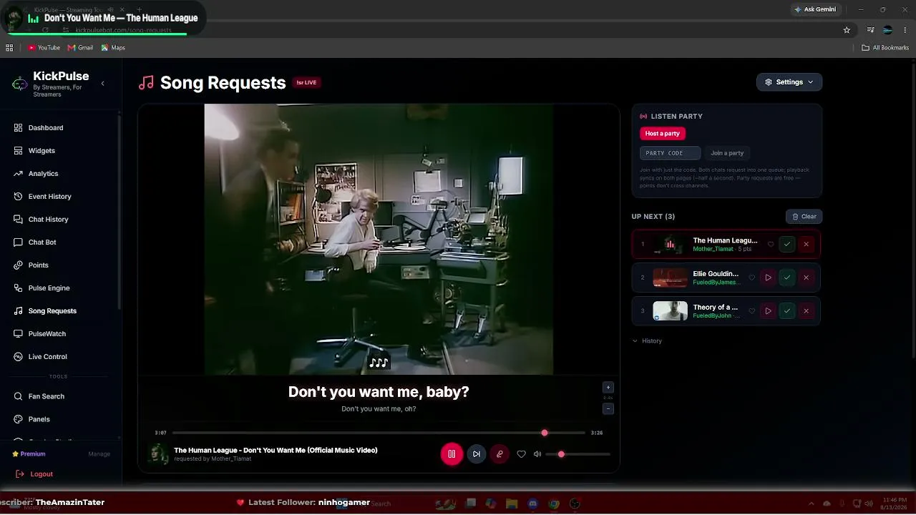
Task: Expand the History section
Action: click(x=647, y=341)
